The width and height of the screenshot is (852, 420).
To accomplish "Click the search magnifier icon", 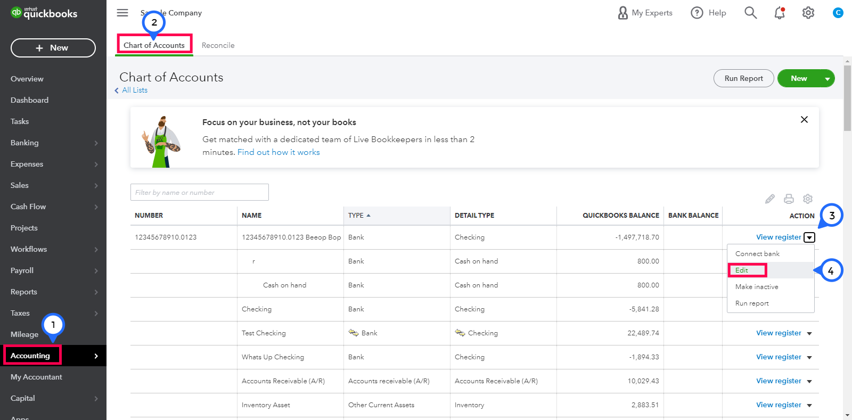I will pyautogui.click(x=750, y=13).
